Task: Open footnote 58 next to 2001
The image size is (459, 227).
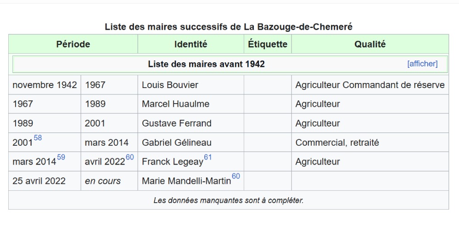Action: 38,138
